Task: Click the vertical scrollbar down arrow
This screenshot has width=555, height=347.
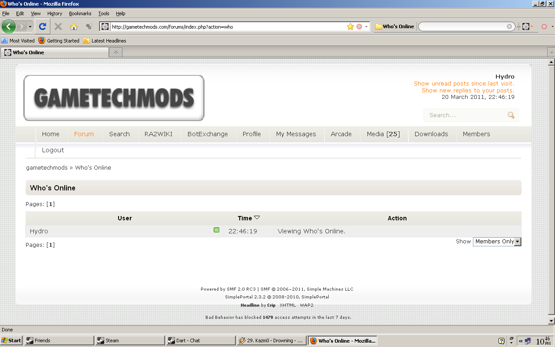Action: click(551, 321)
